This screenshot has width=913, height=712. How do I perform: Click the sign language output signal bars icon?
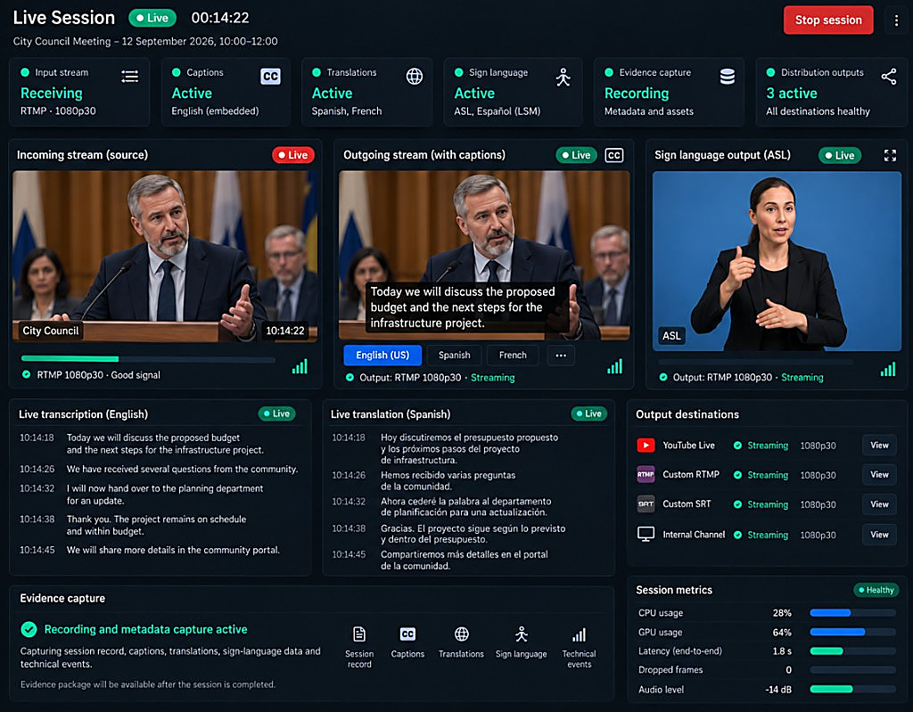[x=887, y=369]
